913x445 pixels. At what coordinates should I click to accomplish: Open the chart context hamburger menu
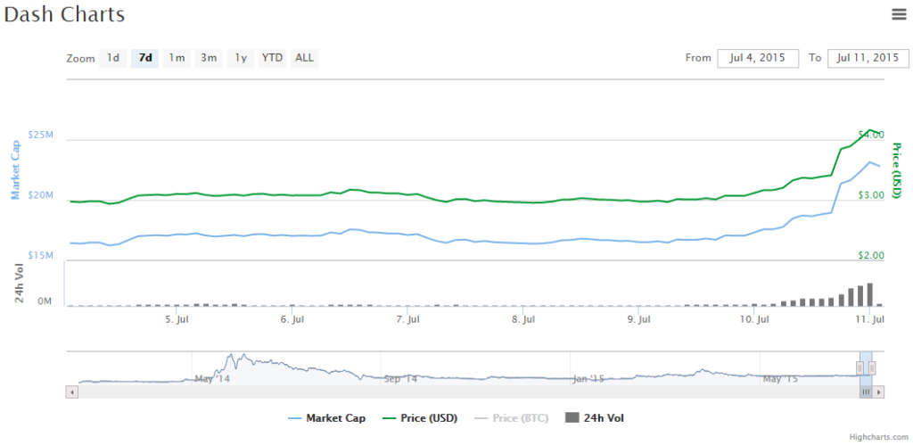tap(899, 14)
